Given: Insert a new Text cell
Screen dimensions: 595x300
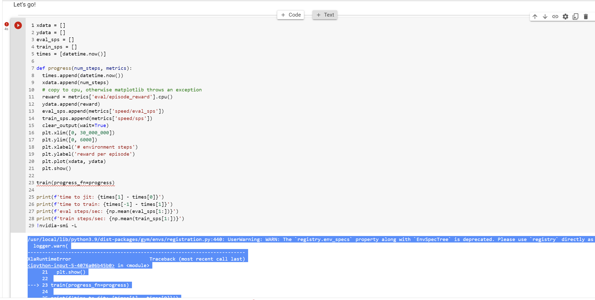Looking at the screenshot, I should 325,15.
